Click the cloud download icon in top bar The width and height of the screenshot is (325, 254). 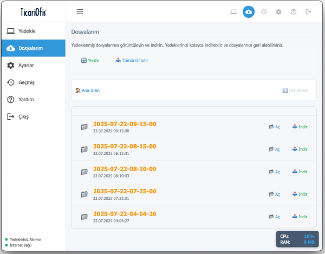[249, 11]
